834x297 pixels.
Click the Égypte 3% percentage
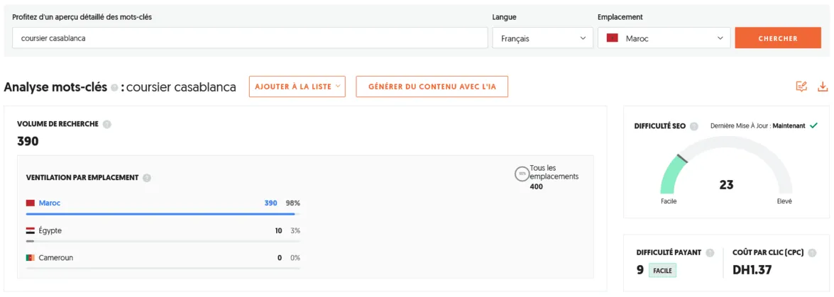[x=295, y=230]
